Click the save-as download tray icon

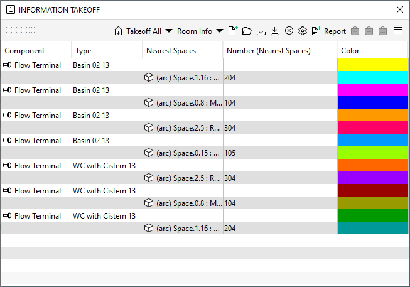[x=275, y=31]
